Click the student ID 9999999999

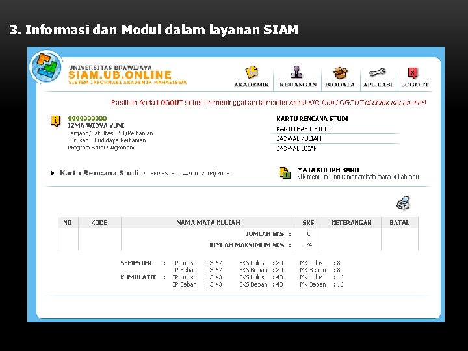[87, 119]
